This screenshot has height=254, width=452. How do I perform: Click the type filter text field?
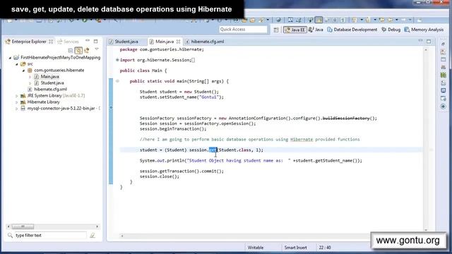pos(50,235)
